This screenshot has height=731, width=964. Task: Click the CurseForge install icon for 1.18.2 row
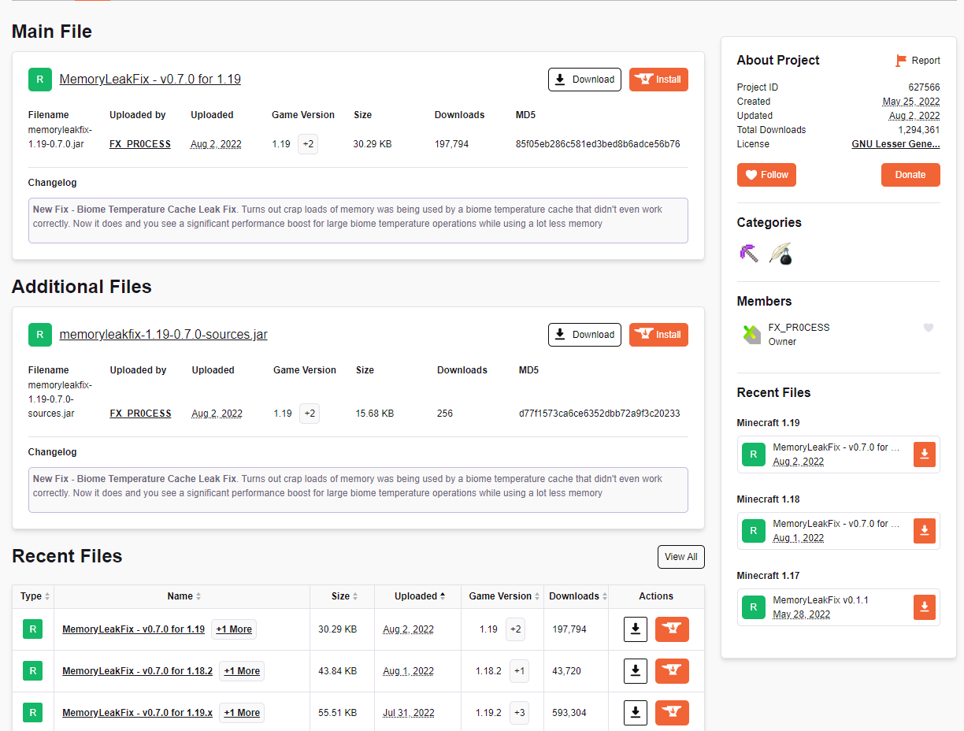672,670
